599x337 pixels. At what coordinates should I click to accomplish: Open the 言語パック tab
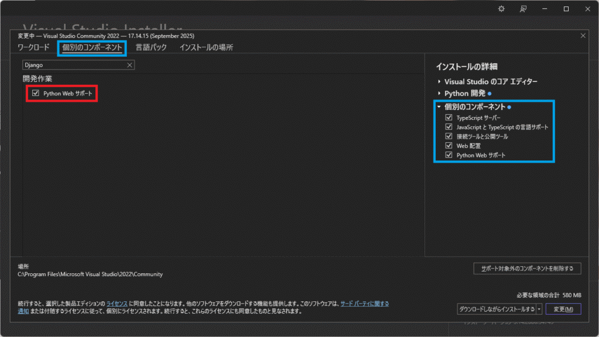(152, 47)
